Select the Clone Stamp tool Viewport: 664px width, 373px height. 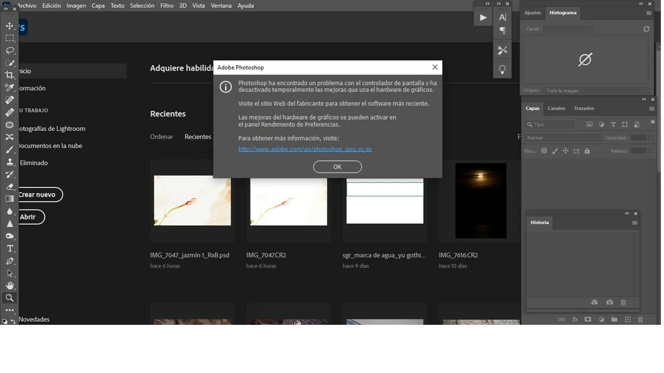tap(9, 162)
